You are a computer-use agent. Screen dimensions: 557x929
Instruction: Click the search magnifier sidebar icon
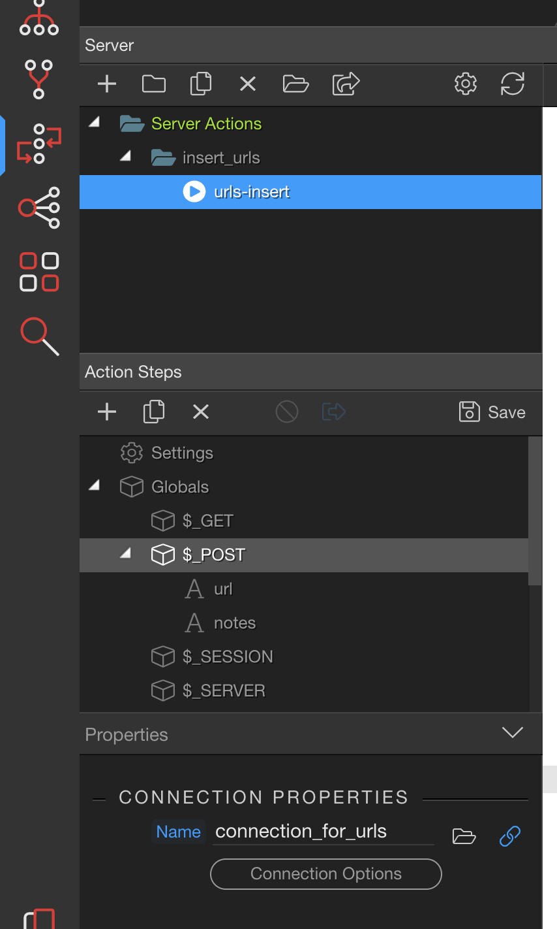[39, 336]
